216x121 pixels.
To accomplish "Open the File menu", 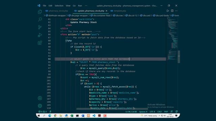I will 45,6.
